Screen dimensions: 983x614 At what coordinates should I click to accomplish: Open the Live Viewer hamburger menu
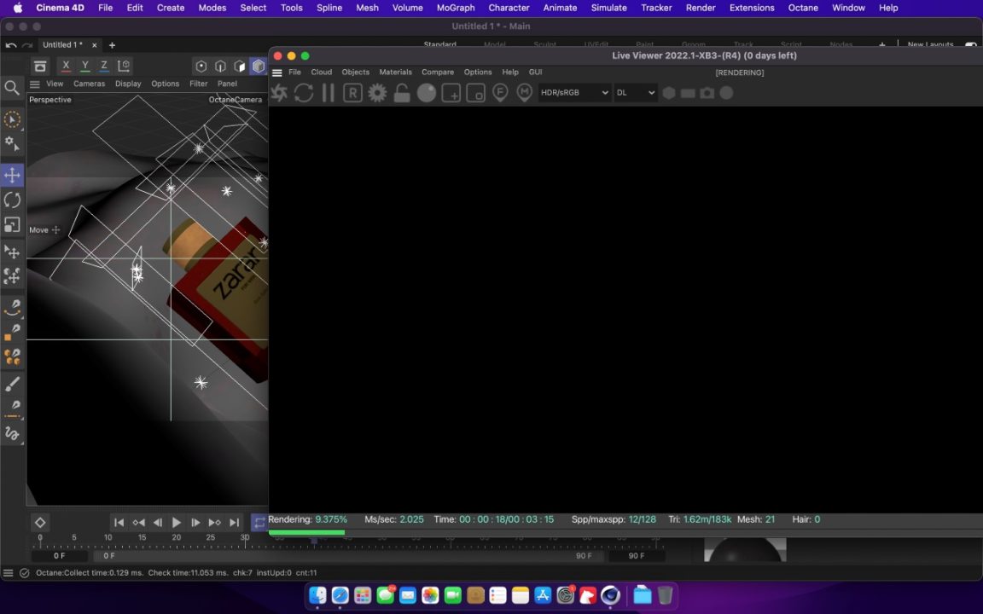(x=276, y=72)
